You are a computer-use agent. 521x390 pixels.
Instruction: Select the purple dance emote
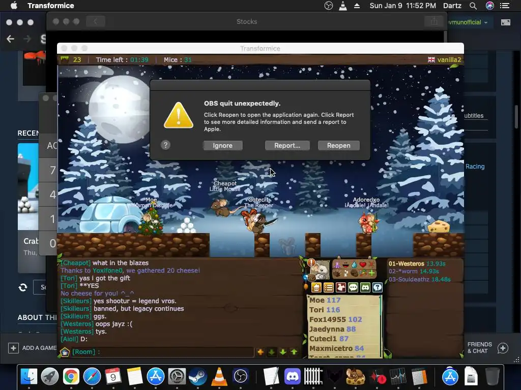(337, 265)
